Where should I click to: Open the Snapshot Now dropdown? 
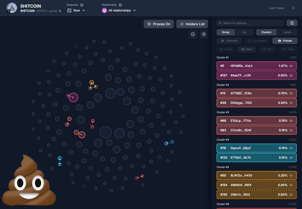(x=76, y=11)
